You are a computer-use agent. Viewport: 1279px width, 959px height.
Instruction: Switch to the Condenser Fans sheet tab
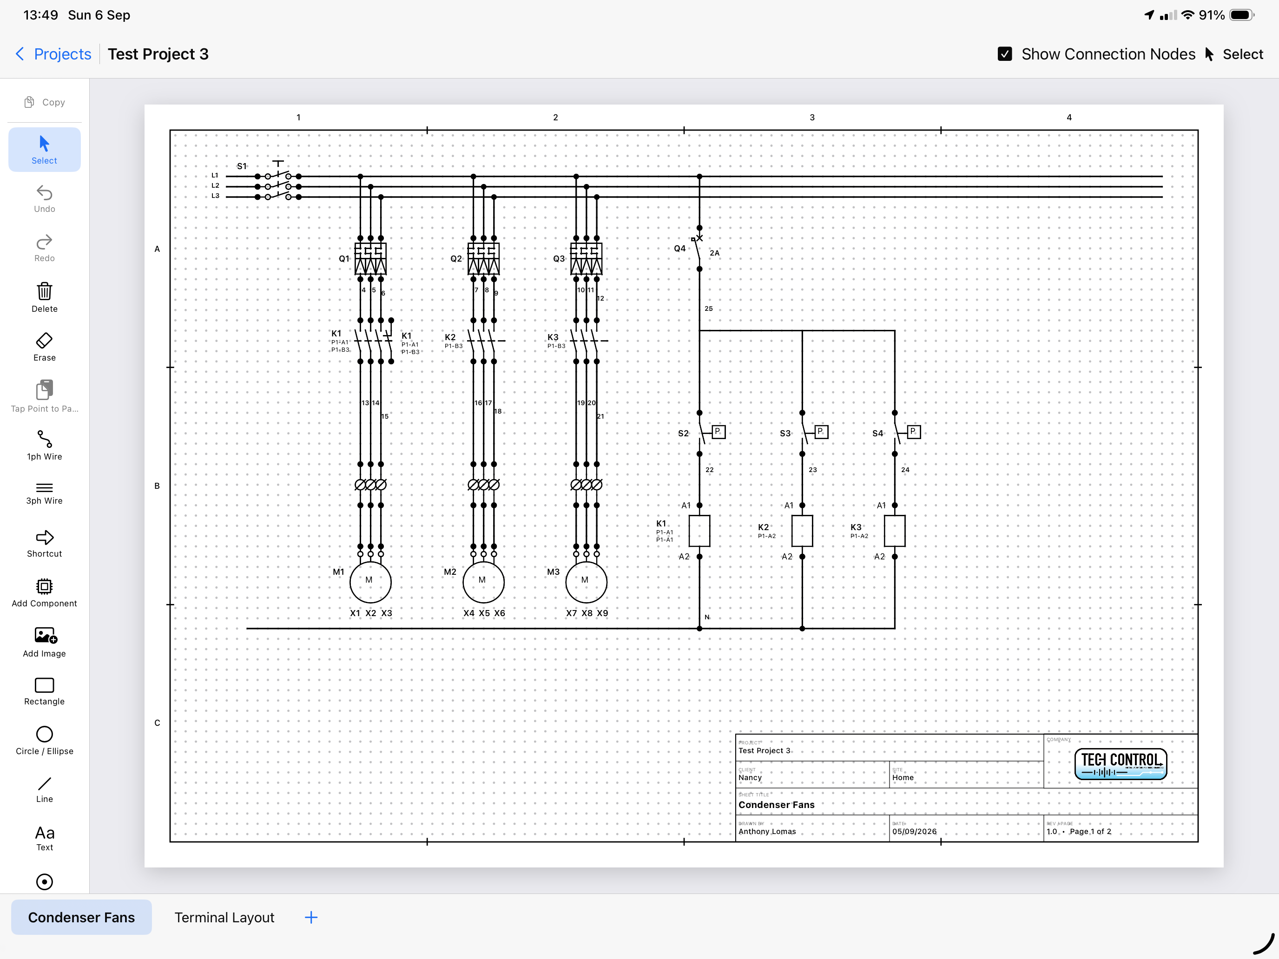pos(81,917)
